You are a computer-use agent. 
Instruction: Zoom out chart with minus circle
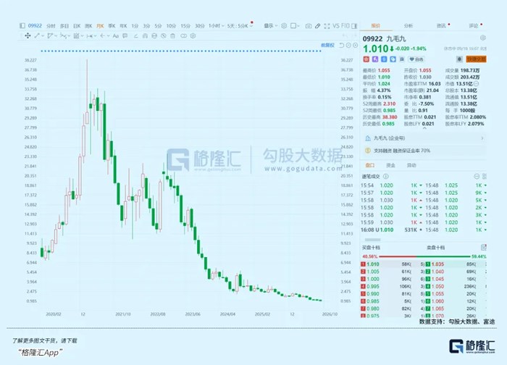coord(348,45)
